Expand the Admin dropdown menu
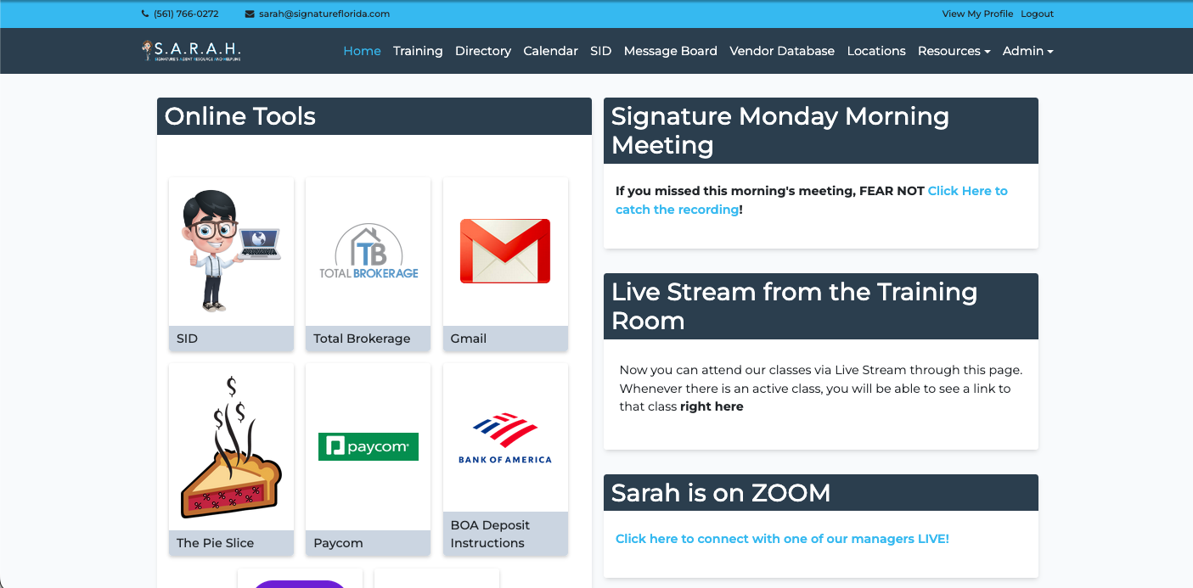The height and width of the screenshot is (588, 1193). tap(1027, 51)
